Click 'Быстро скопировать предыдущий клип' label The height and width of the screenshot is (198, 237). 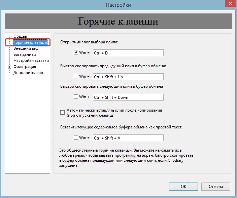113,66
